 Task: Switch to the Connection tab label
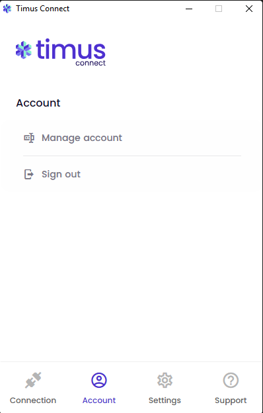[33, 400]
